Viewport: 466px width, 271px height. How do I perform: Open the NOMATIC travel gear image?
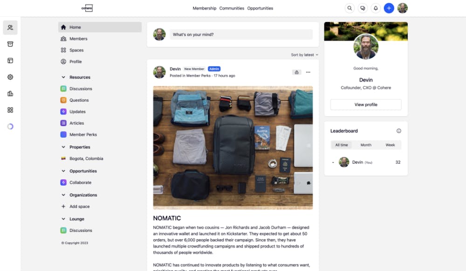233,148
